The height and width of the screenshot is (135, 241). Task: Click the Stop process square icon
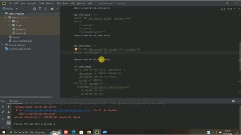(x=3, y=118)
